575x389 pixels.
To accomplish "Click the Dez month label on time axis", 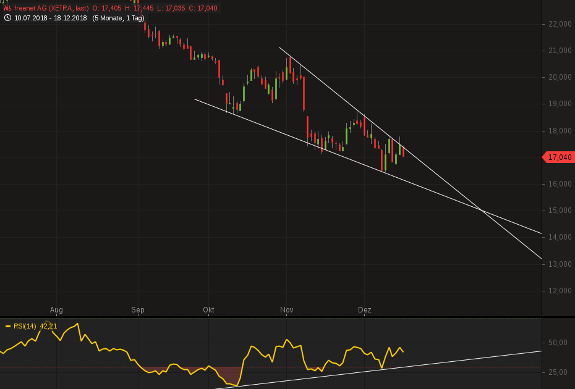I will (x=365, y=310).
